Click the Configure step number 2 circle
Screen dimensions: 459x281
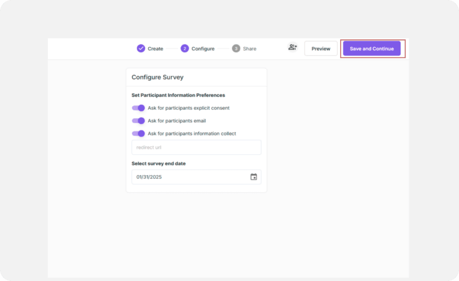click(185, 48)
